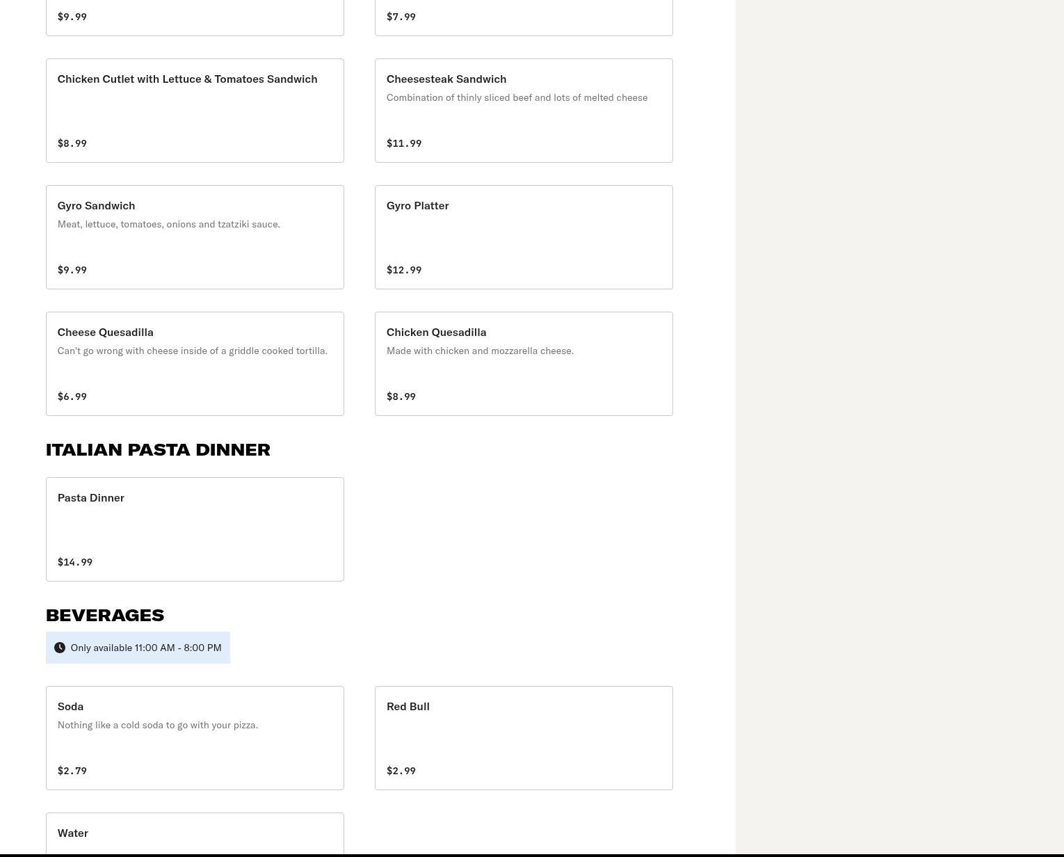Open the Pasta Dinner item
This screenshot has width=1064, height=857.
coord(195,529)
